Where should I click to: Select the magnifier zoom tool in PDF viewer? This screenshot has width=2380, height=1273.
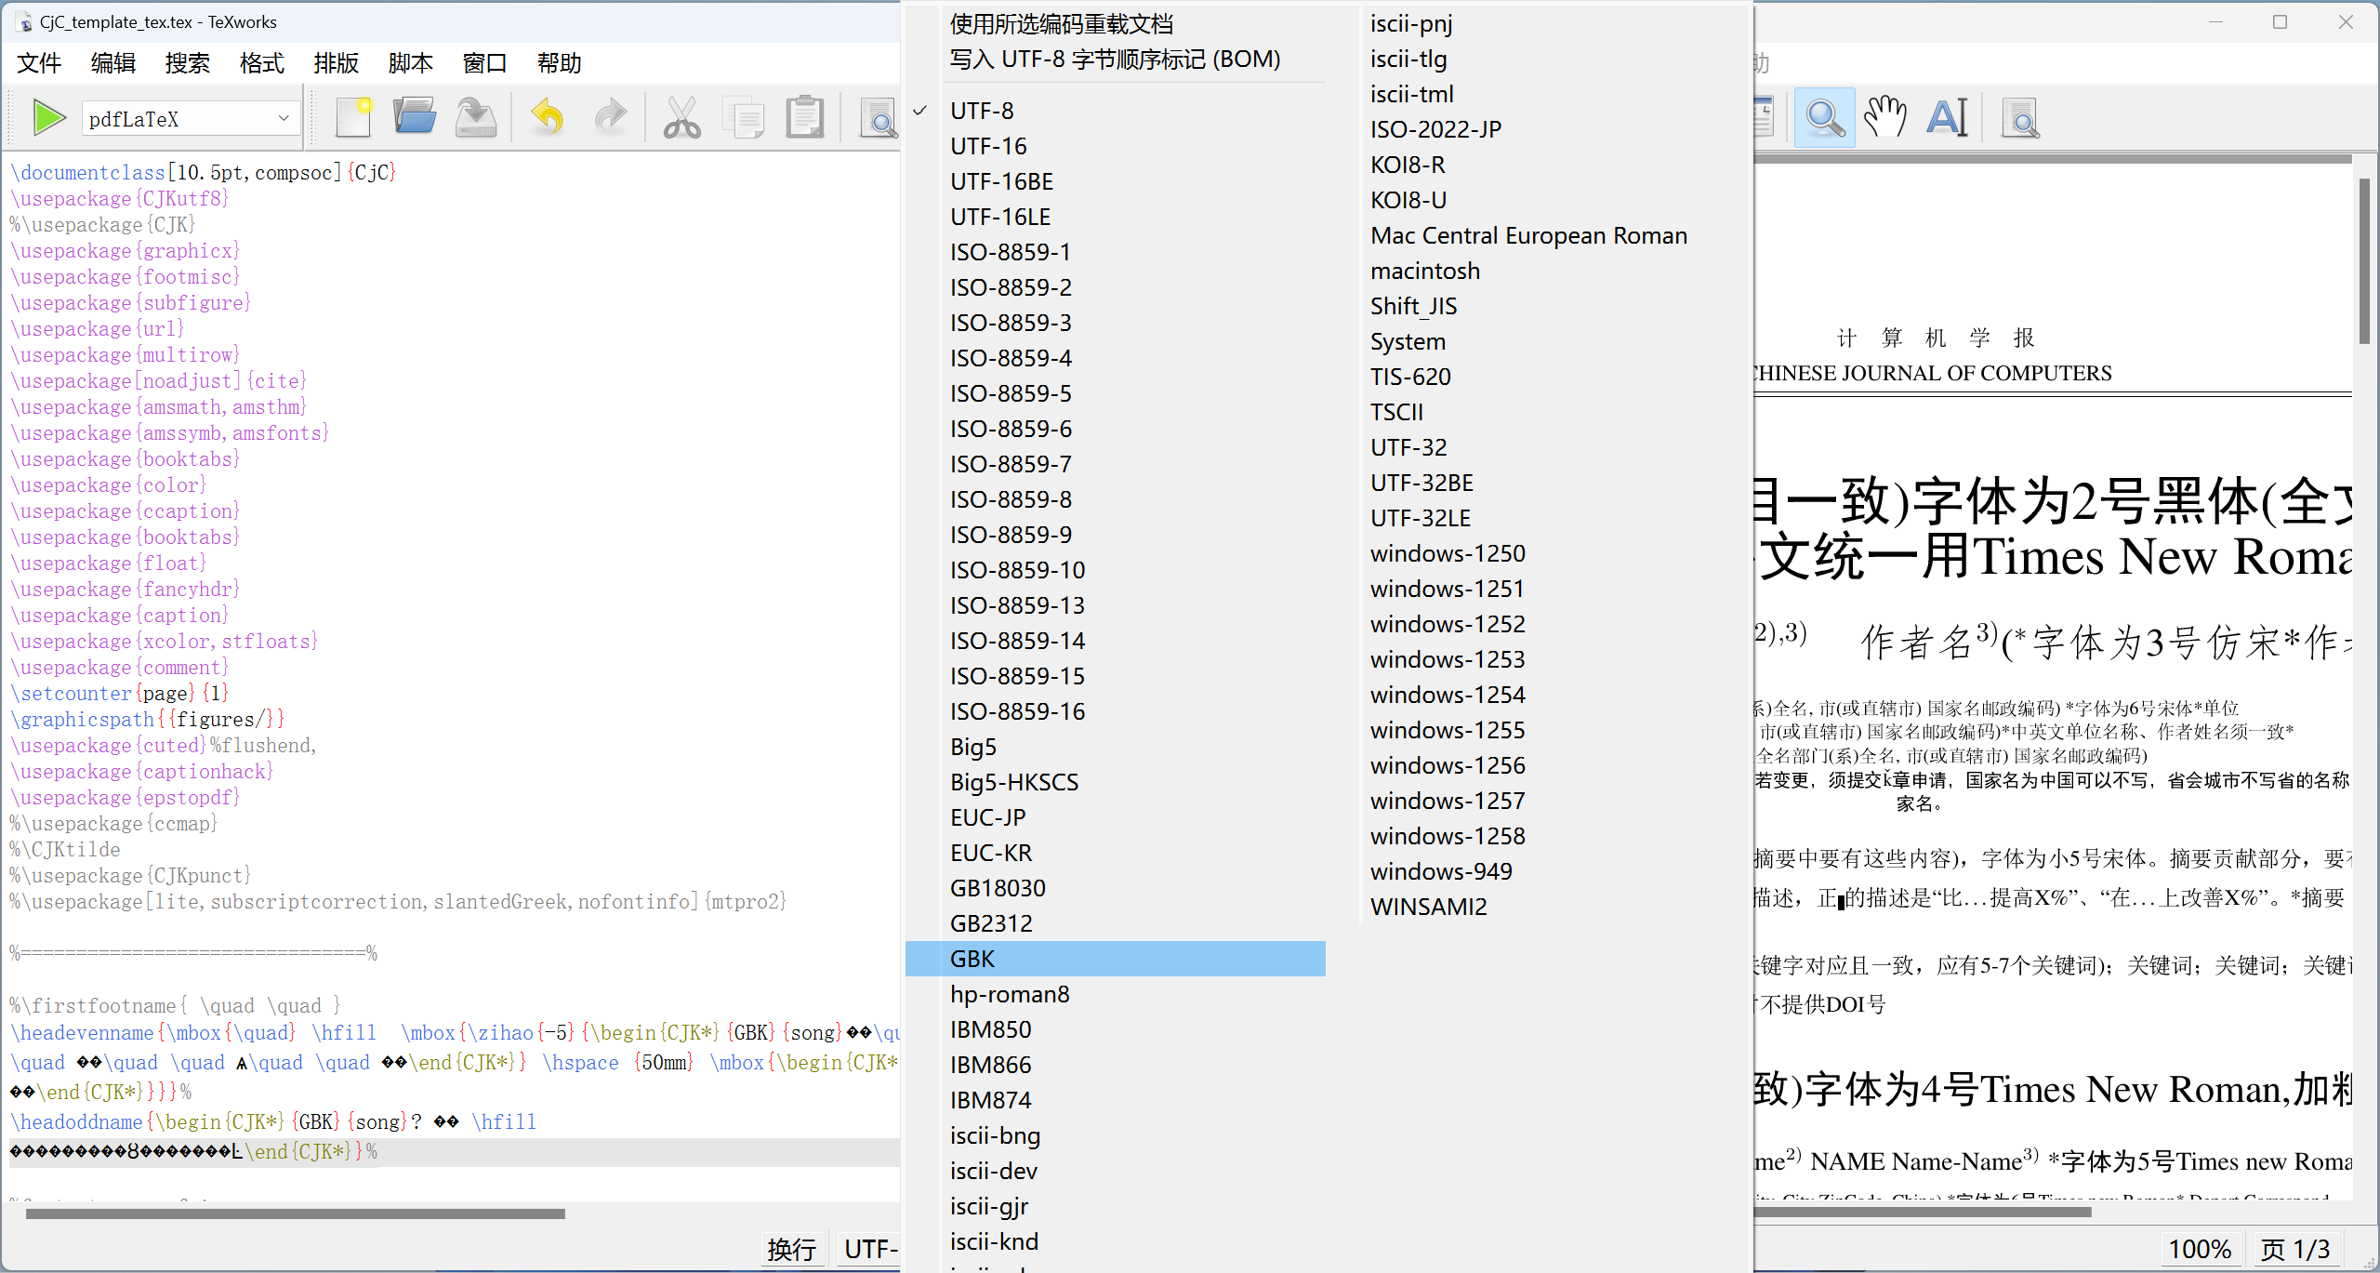[x=1824, y=118]
